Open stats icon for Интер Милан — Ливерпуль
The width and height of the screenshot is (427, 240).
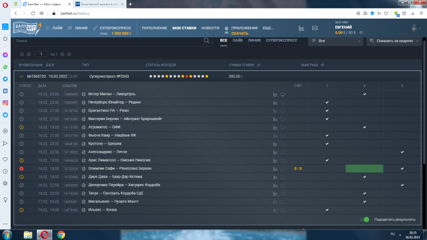pos(275,94)
